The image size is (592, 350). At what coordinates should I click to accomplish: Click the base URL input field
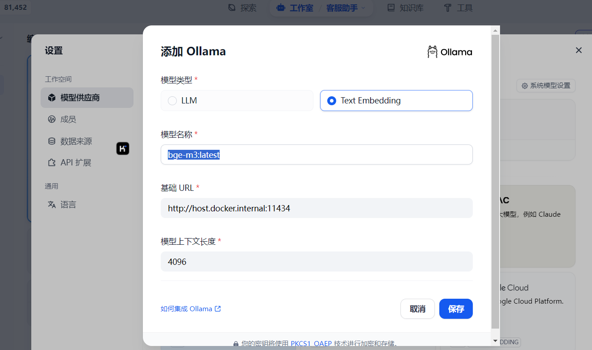(x=317, y=208)
